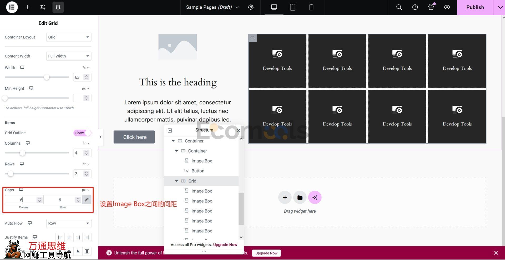Screen dimensions: 505x260
Task: Toggle Grid Outline Show switch
Action: point(82,133)
